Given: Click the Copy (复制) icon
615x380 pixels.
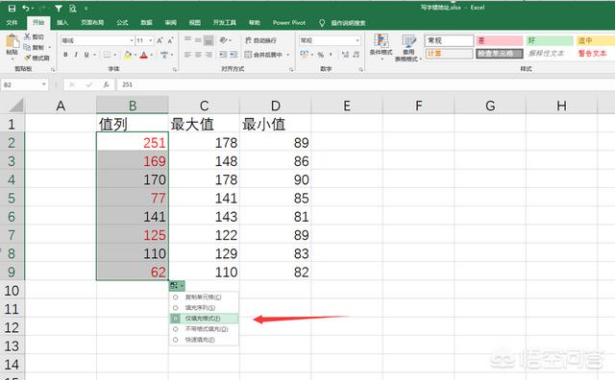Looking at the screenshot, I should click(27, 47).
